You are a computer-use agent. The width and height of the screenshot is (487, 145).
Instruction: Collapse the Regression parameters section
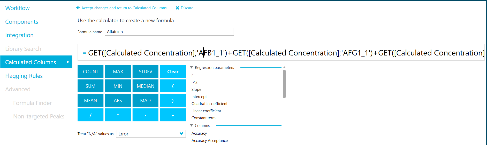tap(192, 67)
